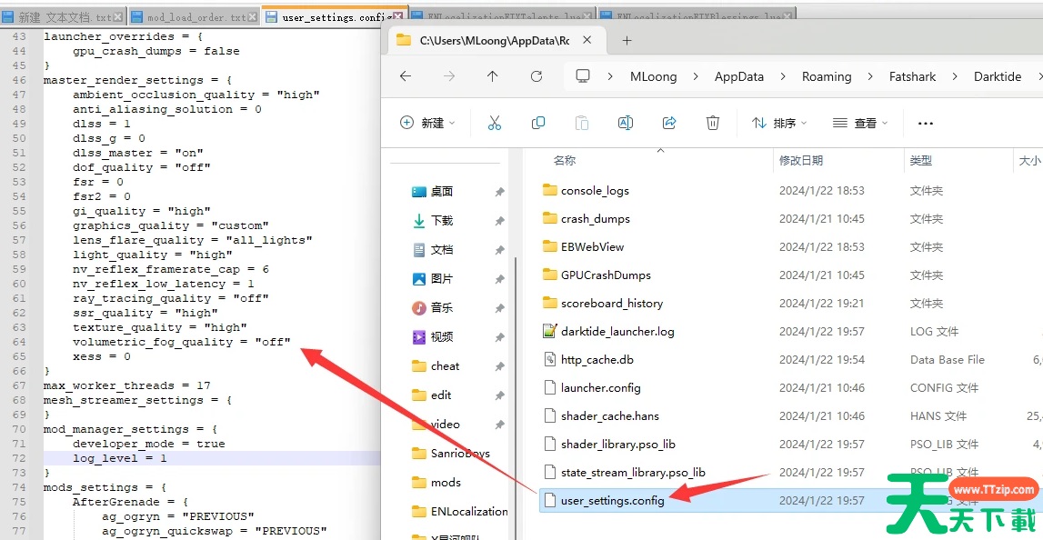Open the cheat folder in the sidebar
This screenshot has width=1043, height=540.
pos(445,366)
